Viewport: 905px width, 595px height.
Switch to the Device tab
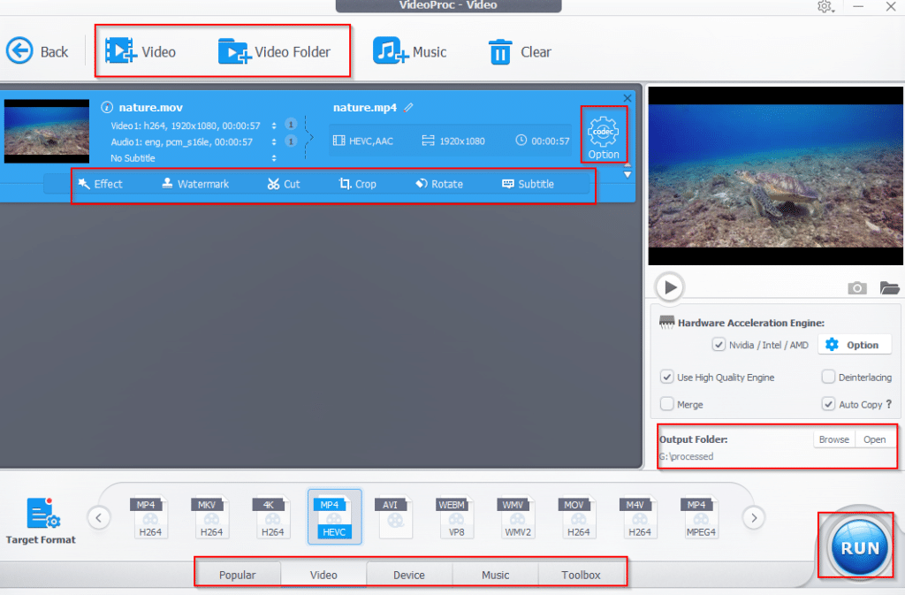click(x=408, y=575)
